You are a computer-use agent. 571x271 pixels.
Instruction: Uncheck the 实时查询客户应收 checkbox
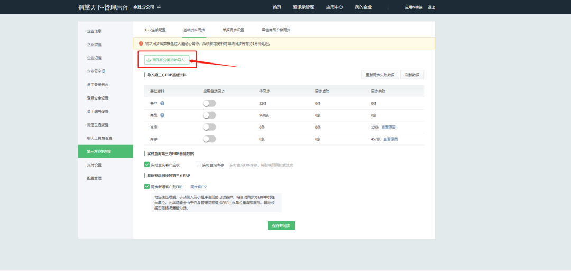tap(147, 165)
